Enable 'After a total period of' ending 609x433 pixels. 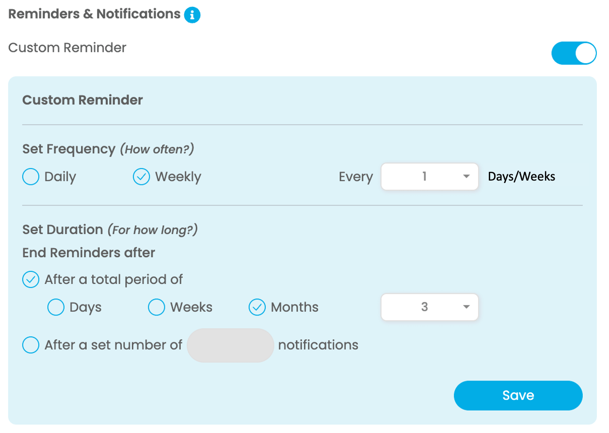(x=30, y=279)
